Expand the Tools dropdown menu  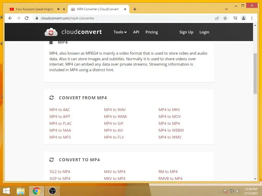point(120,32)
